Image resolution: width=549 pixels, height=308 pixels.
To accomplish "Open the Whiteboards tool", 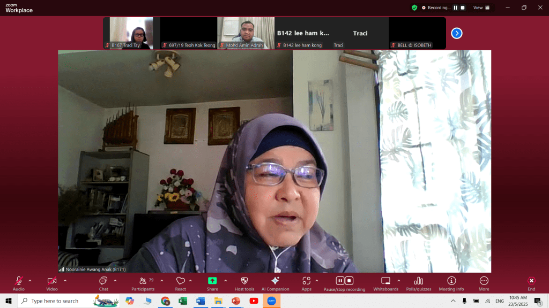I will click(x=385, y=283).
